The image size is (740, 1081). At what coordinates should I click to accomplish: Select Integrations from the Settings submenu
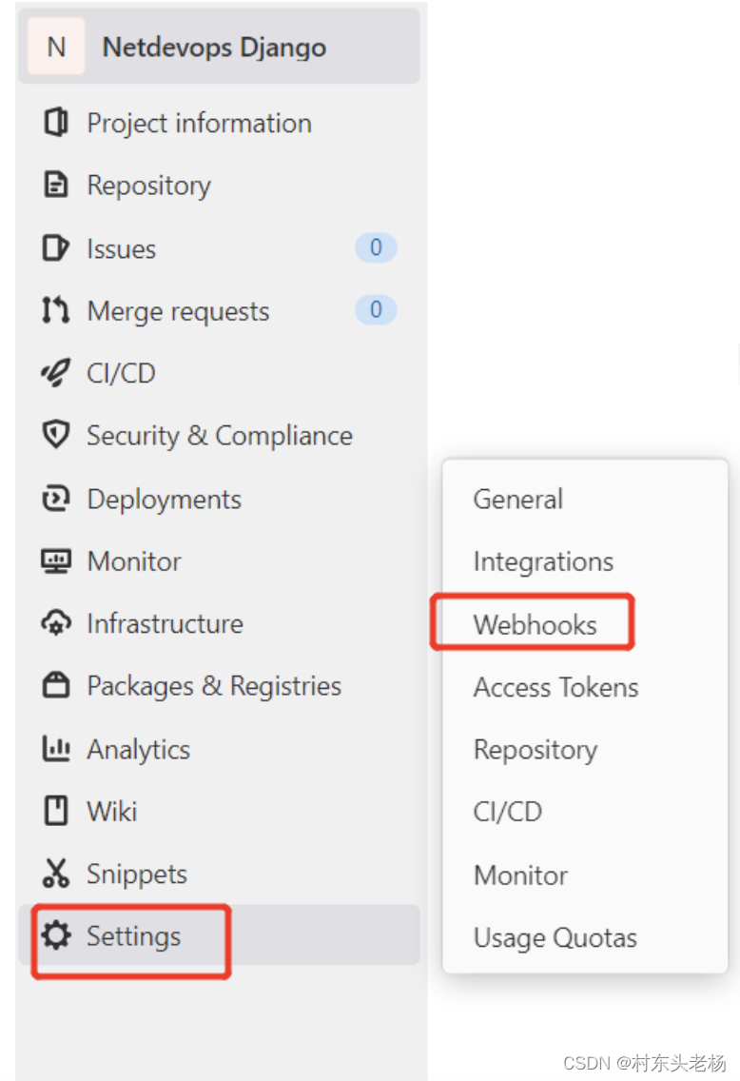543,561
